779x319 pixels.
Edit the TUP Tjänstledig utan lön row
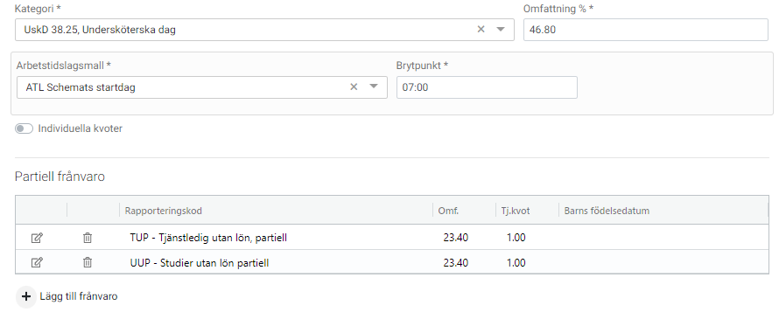tap(37, 238)
